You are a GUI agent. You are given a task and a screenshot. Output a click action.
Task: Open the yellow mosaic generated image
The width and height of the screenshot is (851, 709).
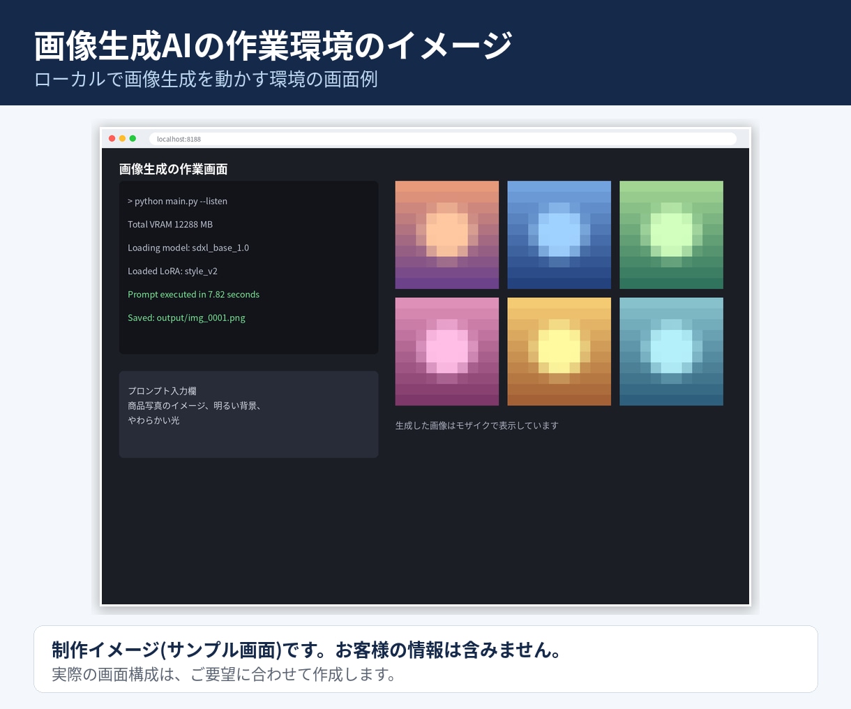tap(559, 352)
